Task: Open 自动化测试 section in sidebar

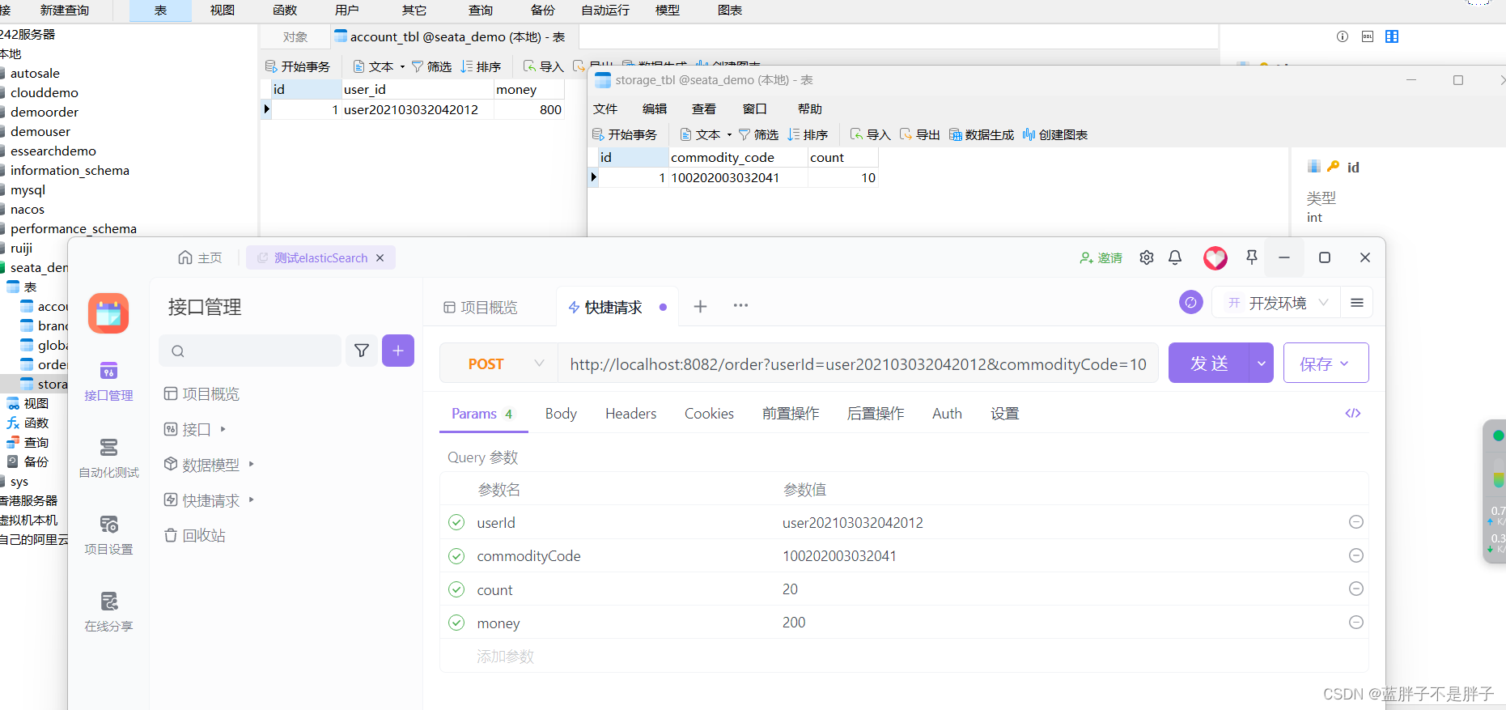Action: point(108,458)
